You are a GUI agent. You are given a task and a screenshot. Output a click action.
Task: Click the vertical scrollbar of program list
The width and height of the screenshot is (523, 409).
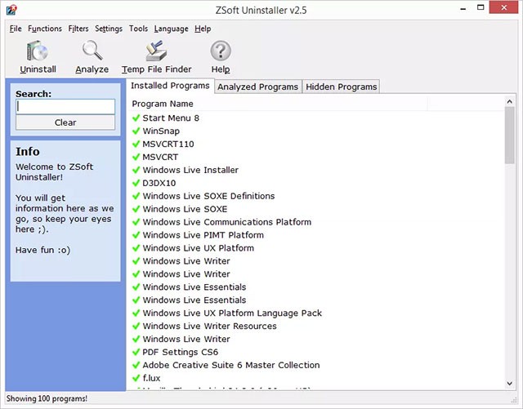tap(509, 245)
